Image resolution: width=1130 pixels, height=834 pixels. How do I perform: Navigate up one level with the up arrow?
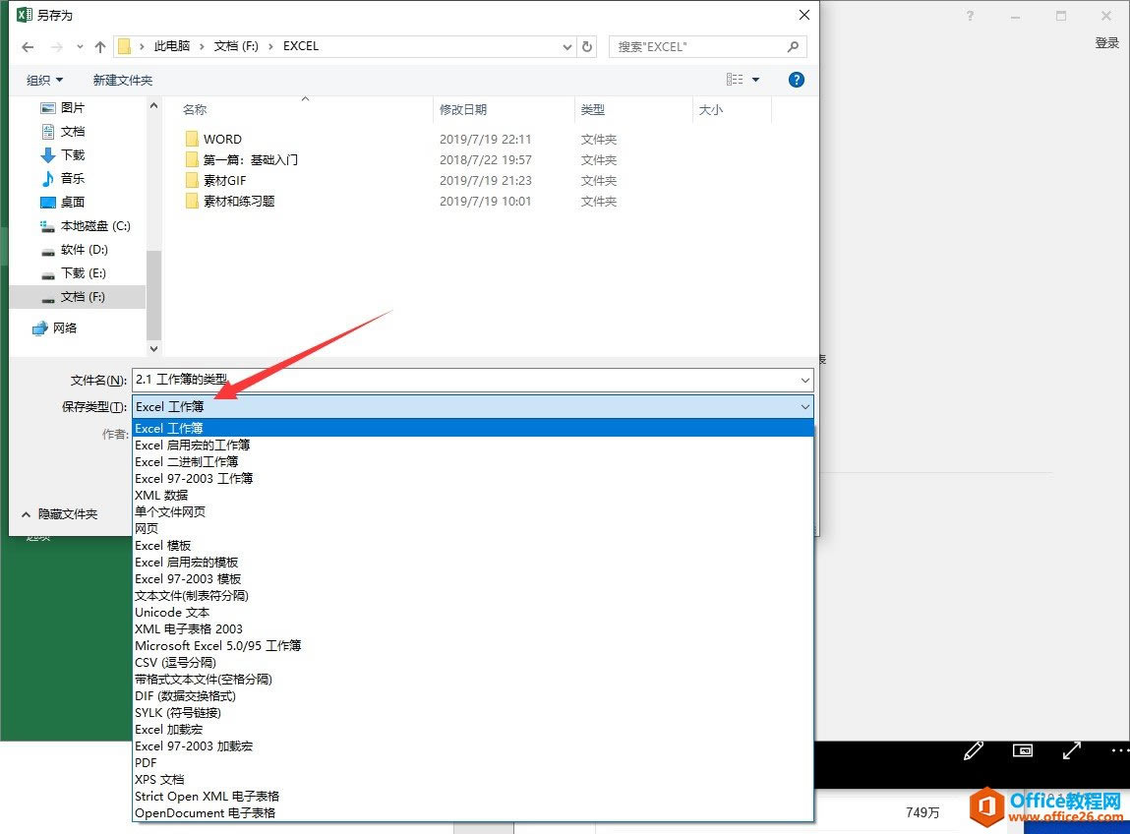100,45
